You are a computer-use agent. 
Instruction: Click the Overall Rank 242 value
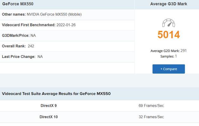[31, 46]
